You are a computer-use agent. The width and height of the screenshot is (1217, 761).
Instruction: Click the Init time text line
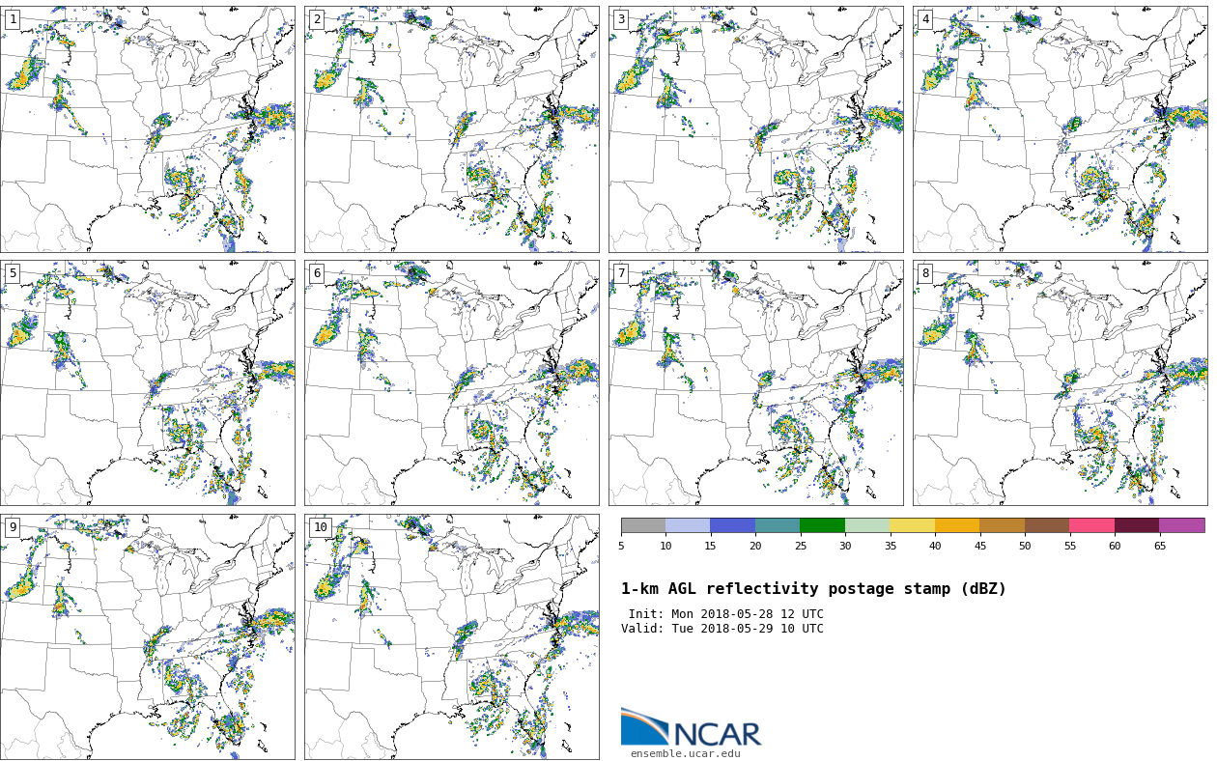pyautogui.click(x=725, y=614)
